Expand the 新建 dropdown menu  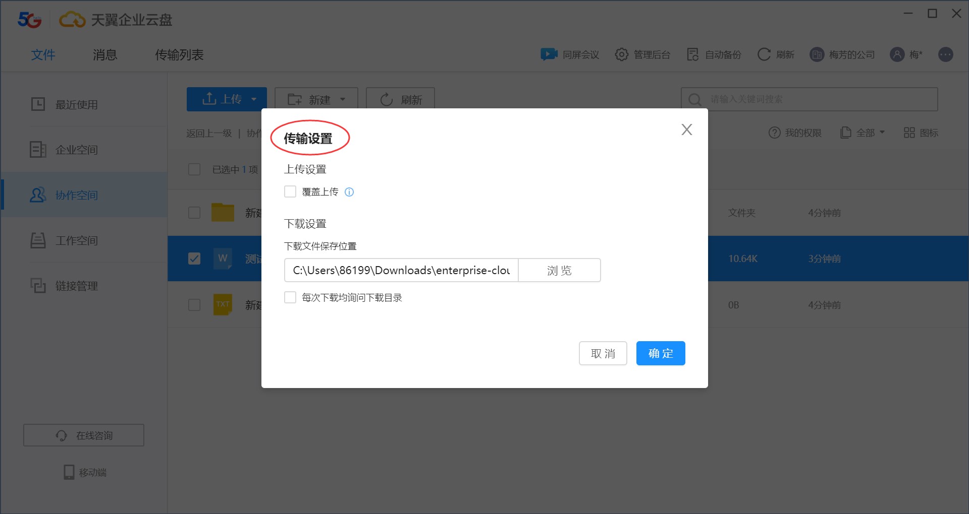tap(343, 99)
